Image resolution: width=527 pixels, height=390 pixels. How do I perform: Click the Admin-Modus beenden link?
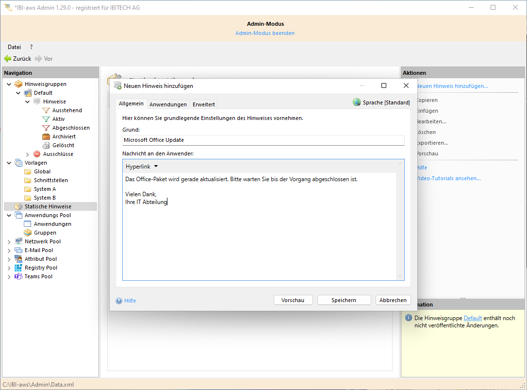pyautogui.click(x=264, y=33)
